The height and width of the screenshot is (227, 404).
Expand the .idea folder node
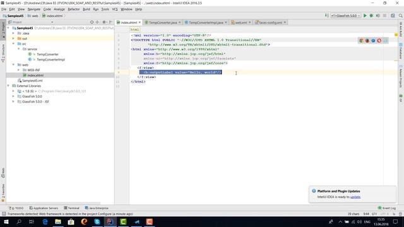click(x=13, y=33)
